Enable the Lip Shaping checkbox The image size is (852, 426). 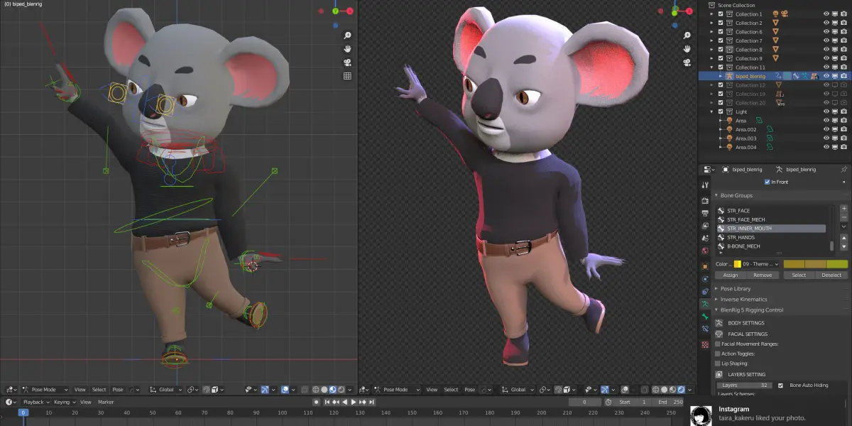click(717, 364)
